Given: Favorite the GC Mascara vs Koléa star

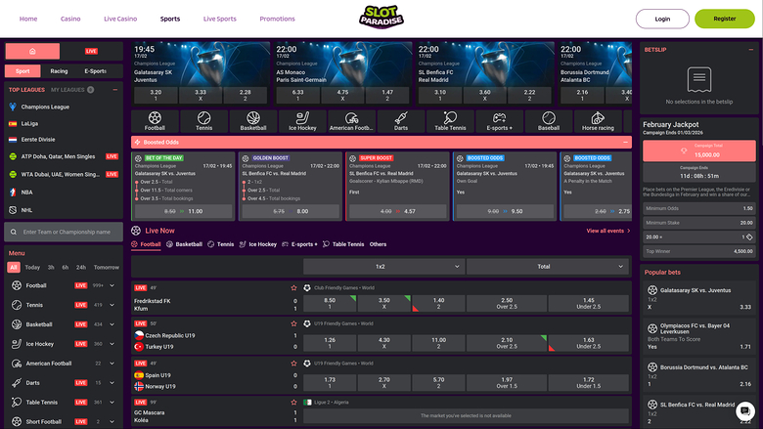Looking at the screenshot, I should point(293,403).
